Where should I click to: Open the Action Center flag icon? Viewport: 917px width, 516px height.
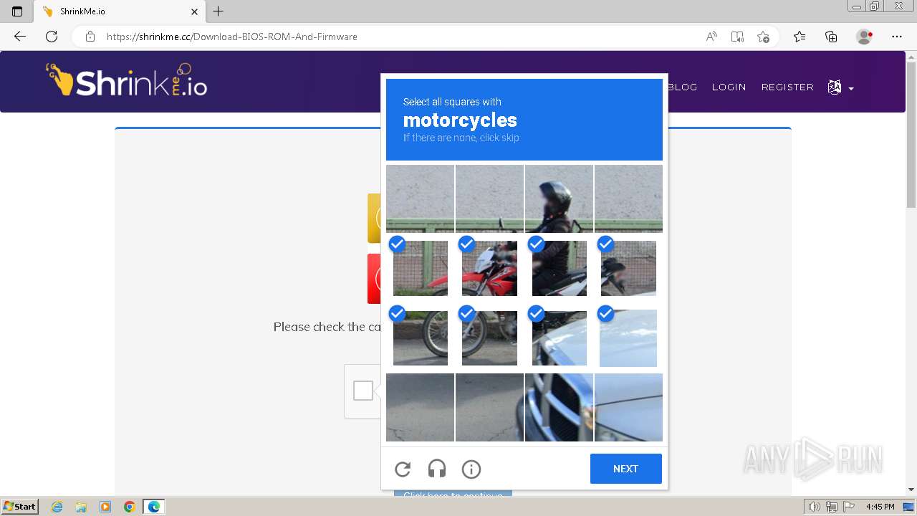pos(848,507)
